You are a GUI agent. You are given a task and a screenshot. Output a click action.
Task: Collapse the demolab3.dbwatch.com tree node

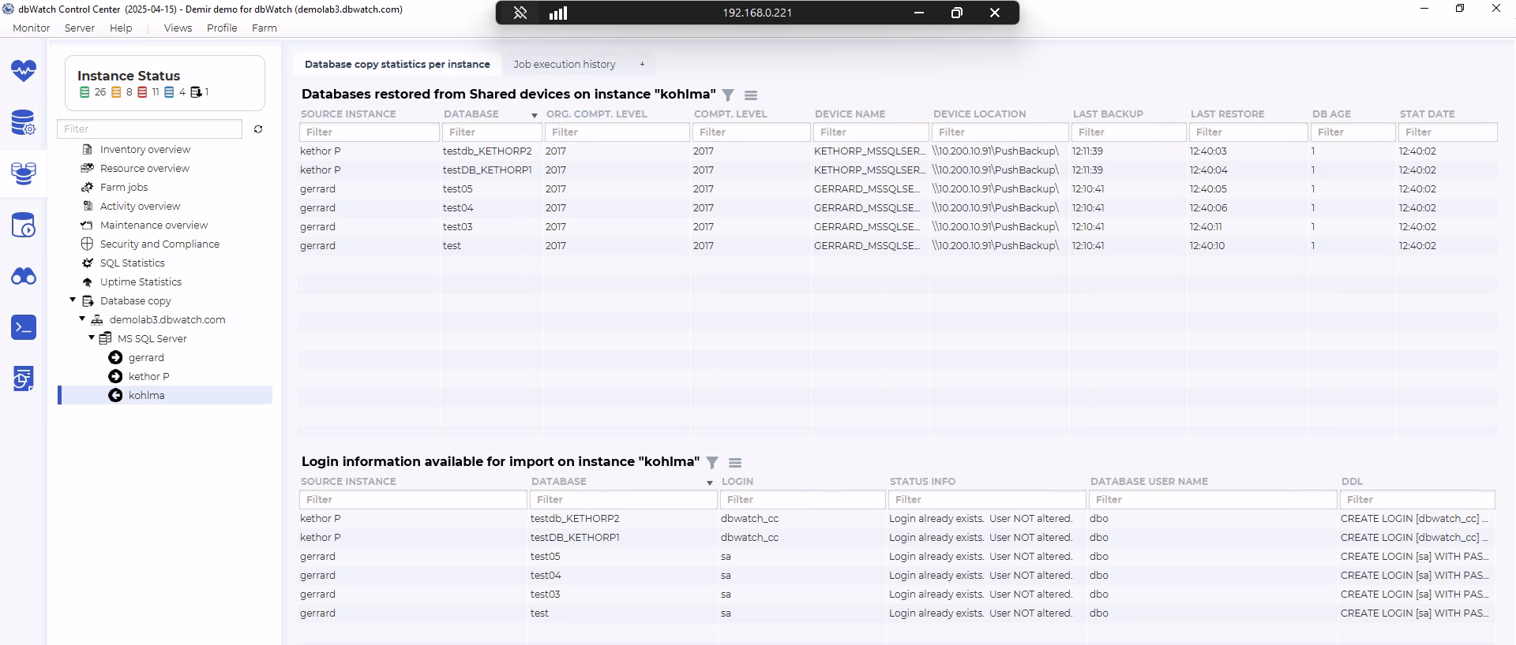[x=82, y=319]
